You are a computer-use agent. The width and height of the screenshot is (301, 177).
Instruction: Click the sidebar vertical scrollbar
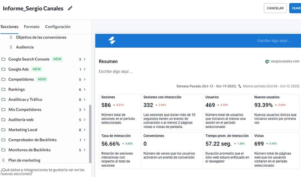click(90, 134)
